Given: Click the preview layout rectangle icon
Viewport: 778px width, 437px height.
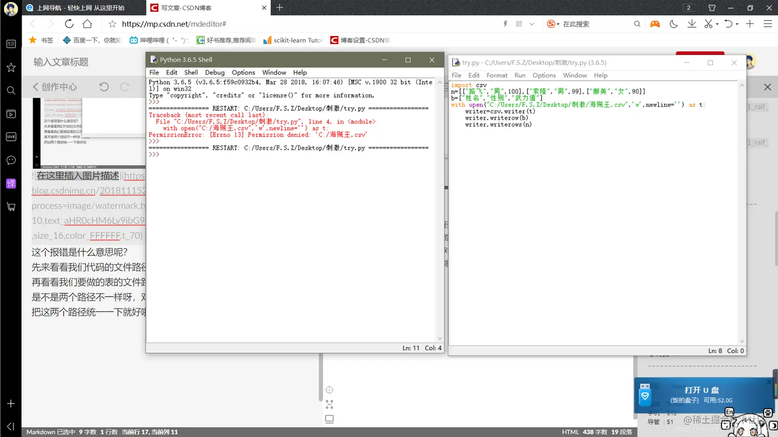Looking at the screenshot, I should pos(329,419).
